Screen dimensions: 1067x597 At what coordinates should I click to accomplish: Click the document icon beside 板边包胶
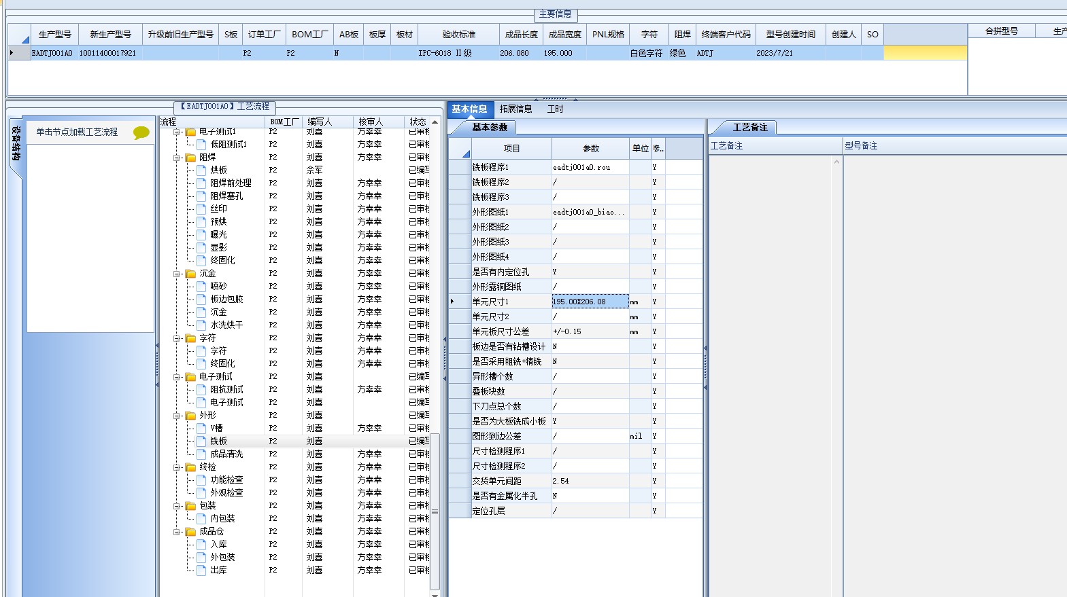click(x=201, y=299)
